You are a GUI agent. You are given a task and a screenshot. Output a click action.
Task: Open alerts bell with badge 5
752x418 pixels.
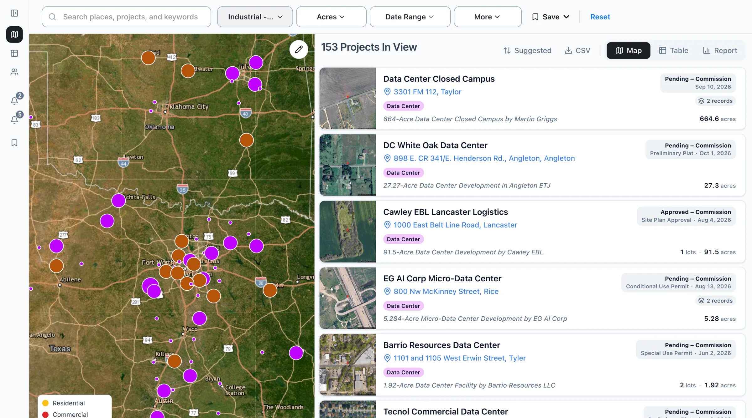[14, 120]
